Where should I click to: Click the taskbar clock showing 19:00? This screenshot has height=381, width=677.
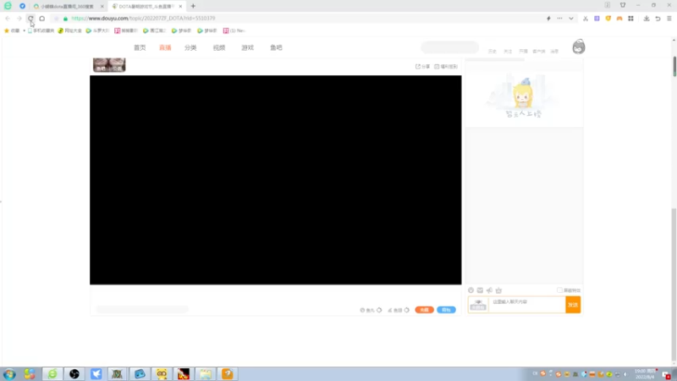tap(645, 373)
